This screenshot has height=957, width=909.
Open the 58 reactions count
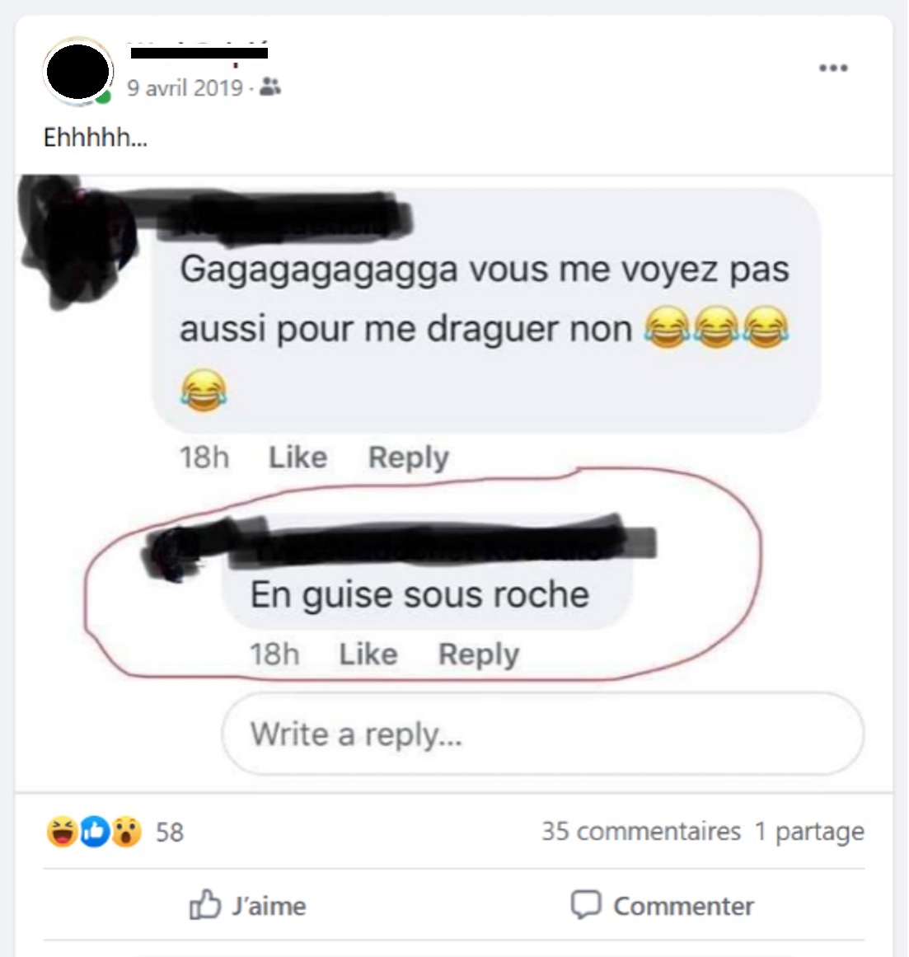tap(169, 832)
